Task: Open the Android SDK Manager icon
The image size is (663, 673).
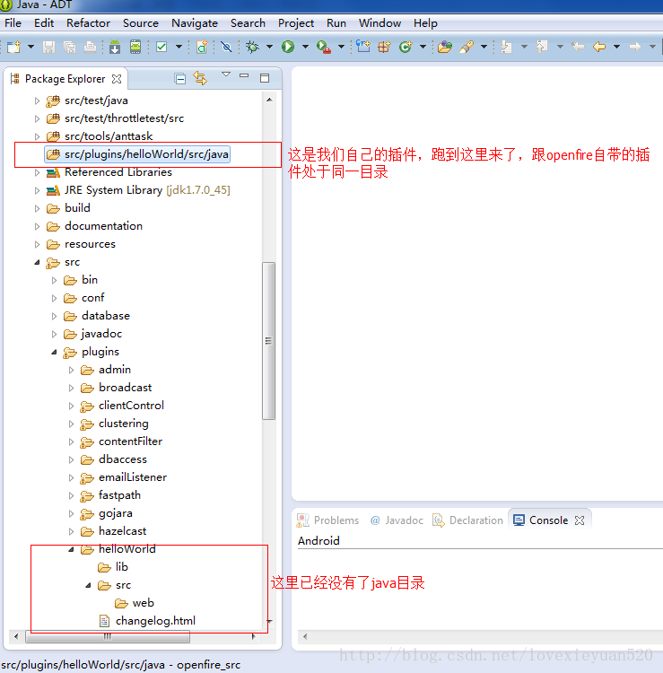Action: pos(115,47)
